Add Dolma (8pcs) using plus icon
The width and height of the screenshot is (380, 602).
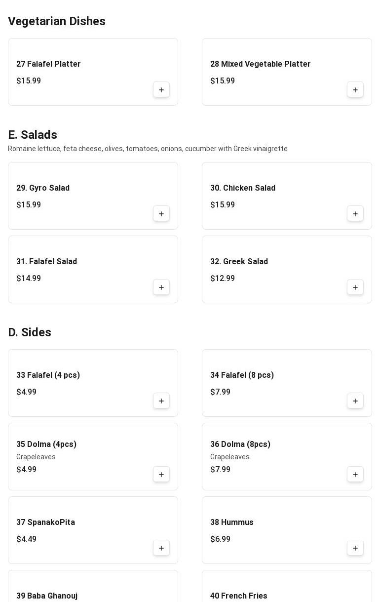tap(355, 475)
